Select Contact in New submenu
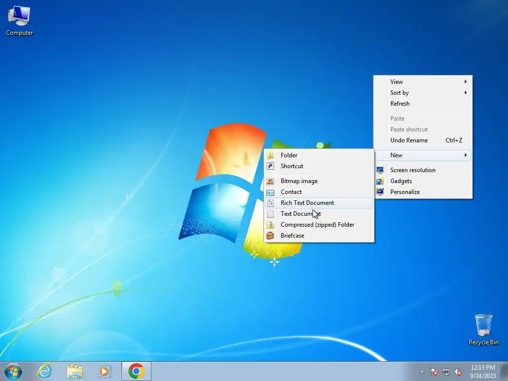 [x=319, y=192]
